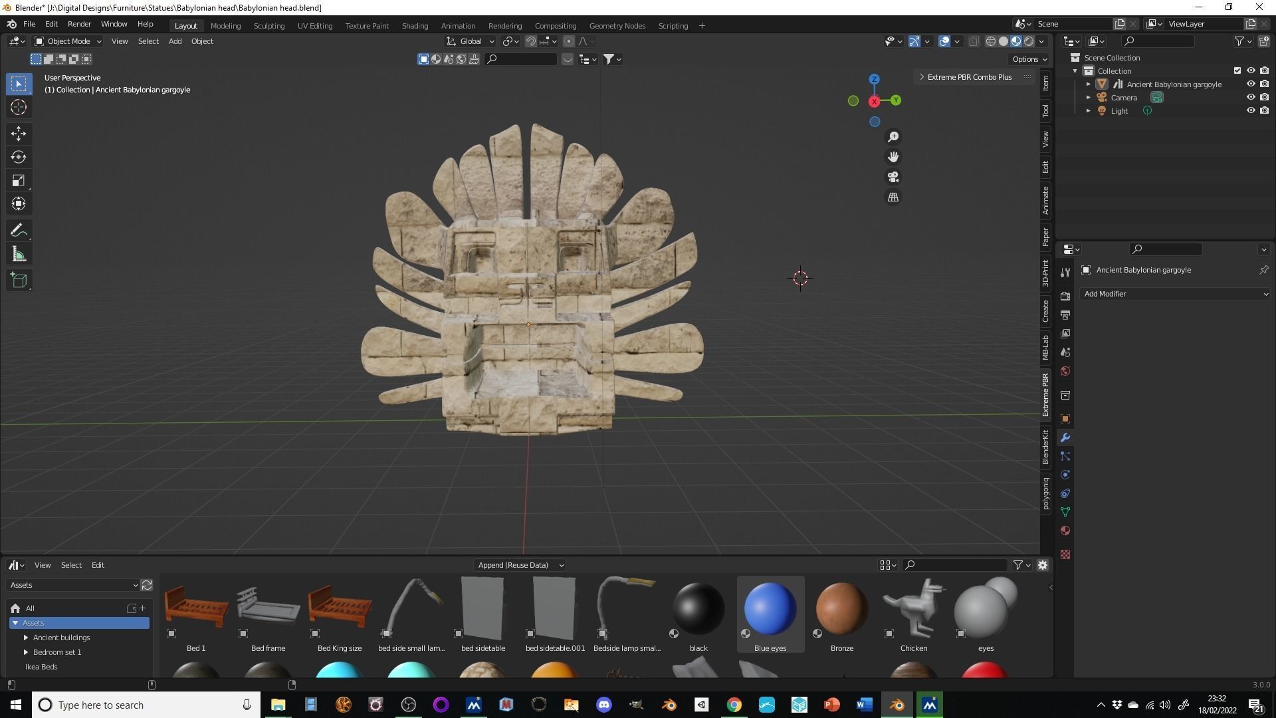The image size is (1276, 718).
Task: Toggle proportional editing button
Action: 568,41
